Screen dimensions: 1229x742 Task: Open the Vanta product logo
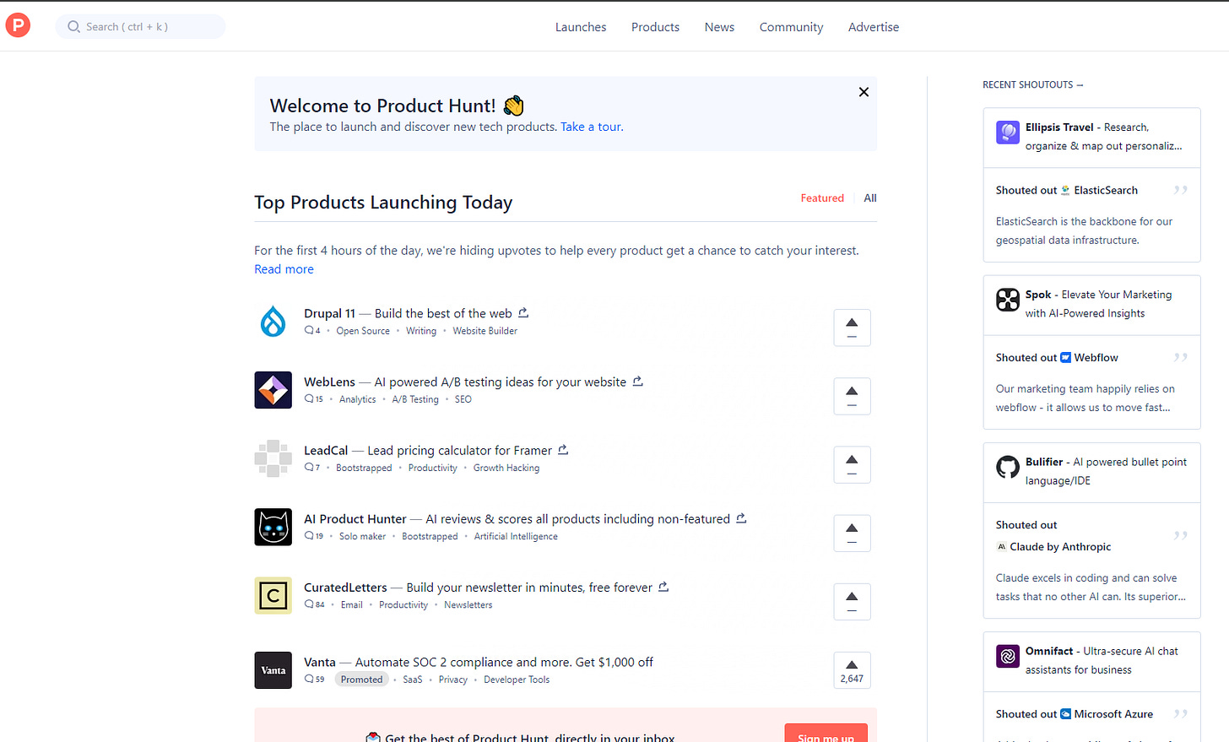pos(273,670)
